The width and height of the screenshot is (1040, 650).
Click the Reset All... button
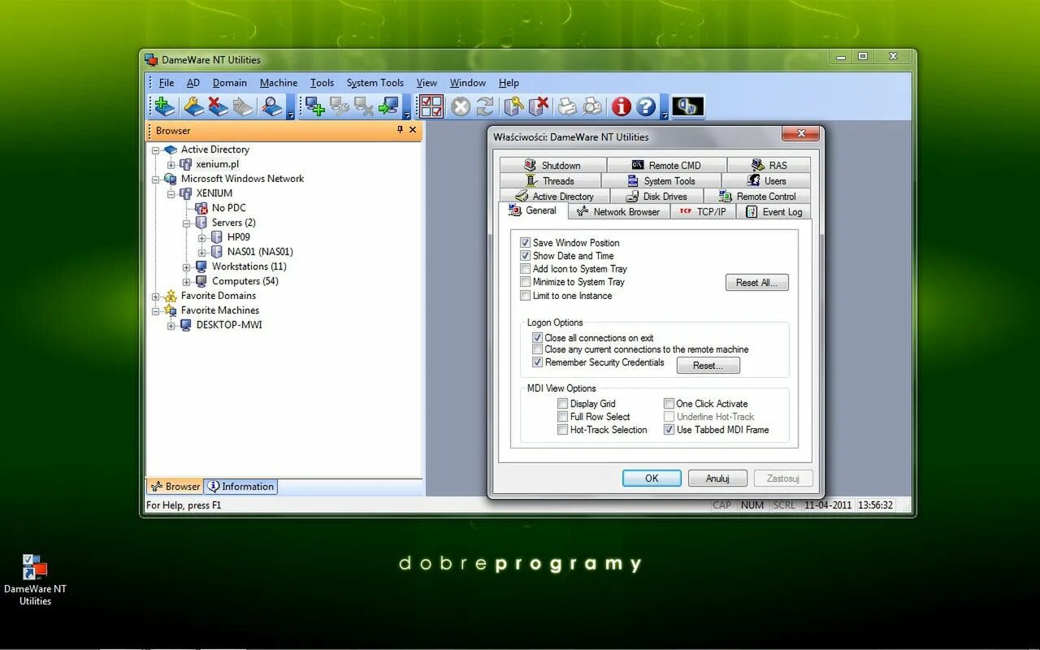click(x=756, y=283)
